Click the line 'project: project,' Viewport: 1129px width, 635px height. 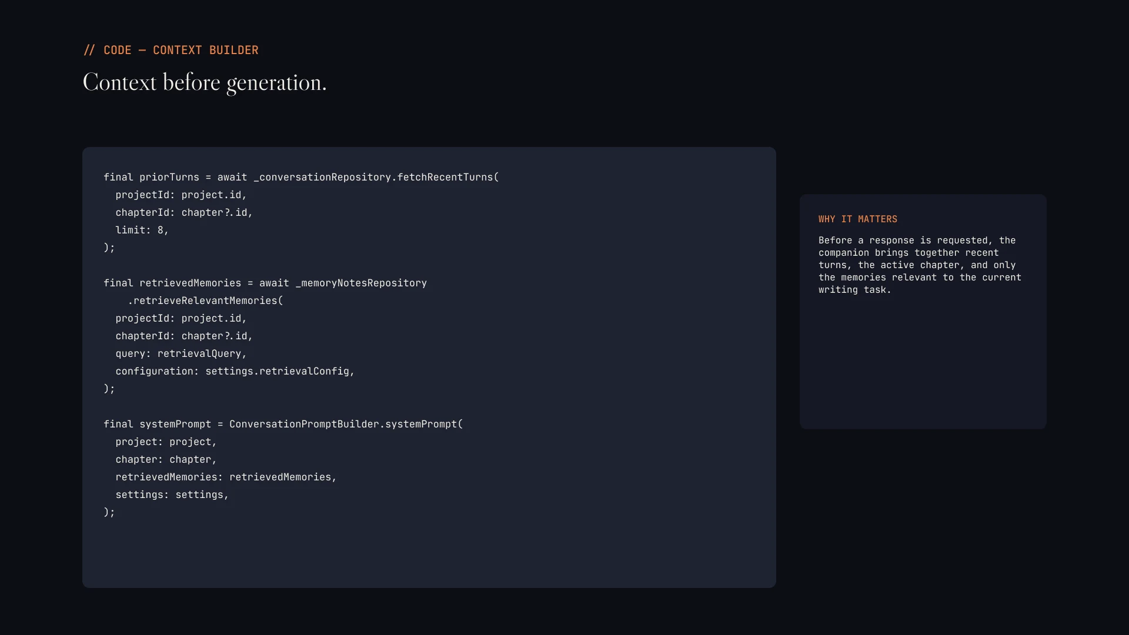pos(166,442)
